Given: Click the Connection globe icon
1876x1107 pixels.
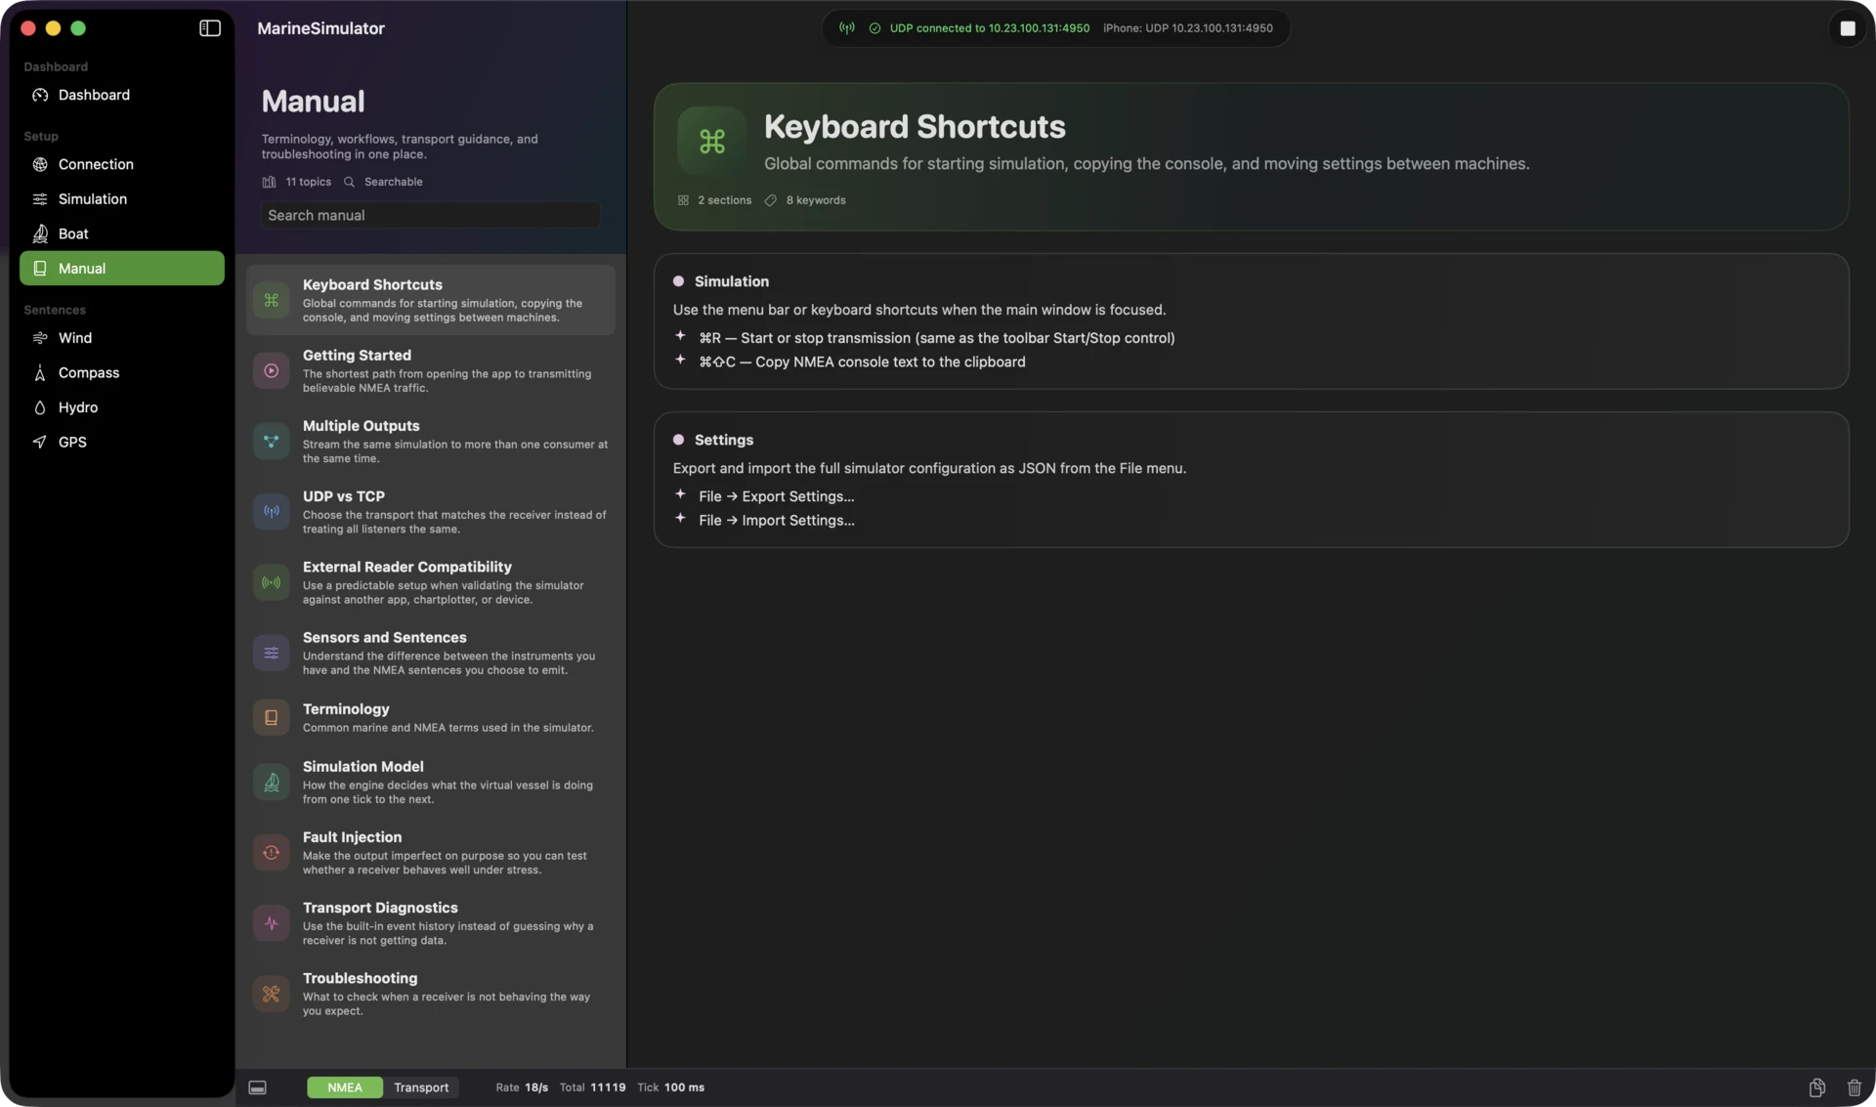Looking at the screenshot, I should 40,164.
